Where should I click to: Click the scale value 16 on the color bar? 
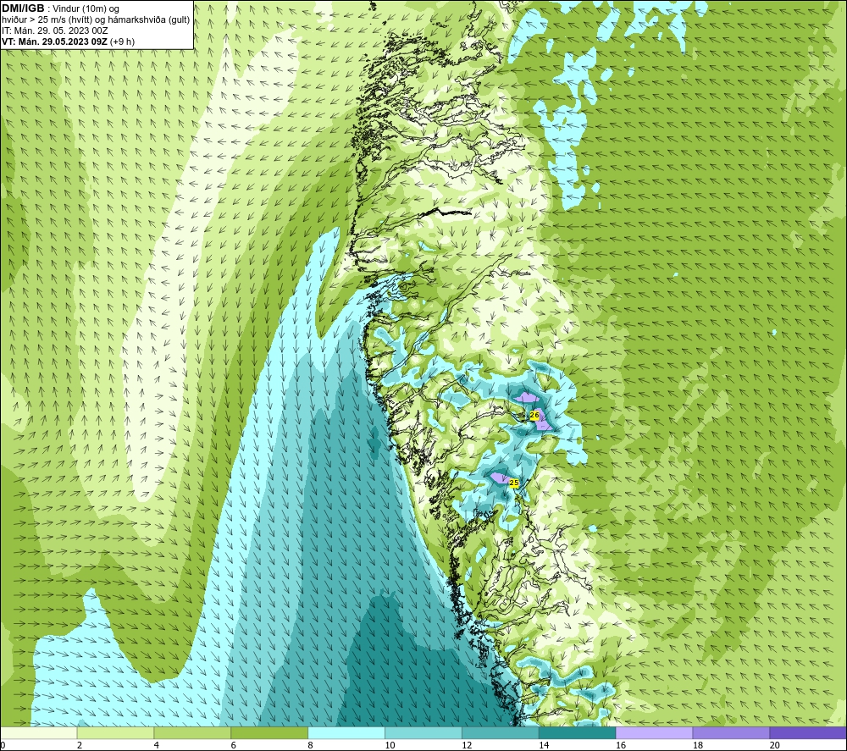[621, 746]
